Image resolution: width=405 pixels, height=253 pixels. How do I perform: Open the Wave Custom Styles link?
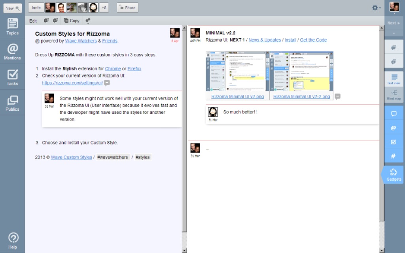[71, 157]
